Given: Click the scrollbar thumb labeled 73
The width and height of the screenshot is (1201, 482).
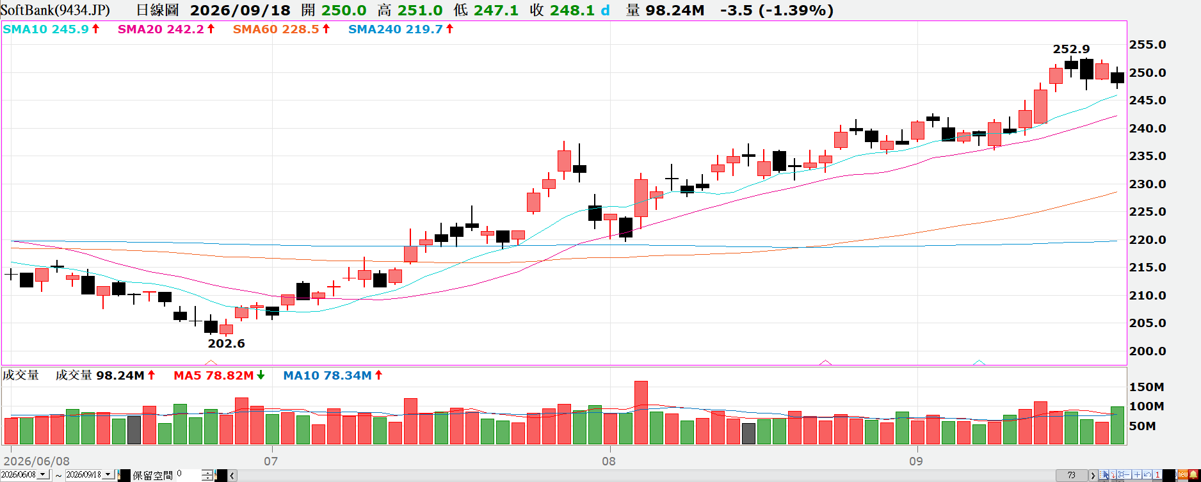Looking at the screenshot, I should click(x=1072, y=475).
